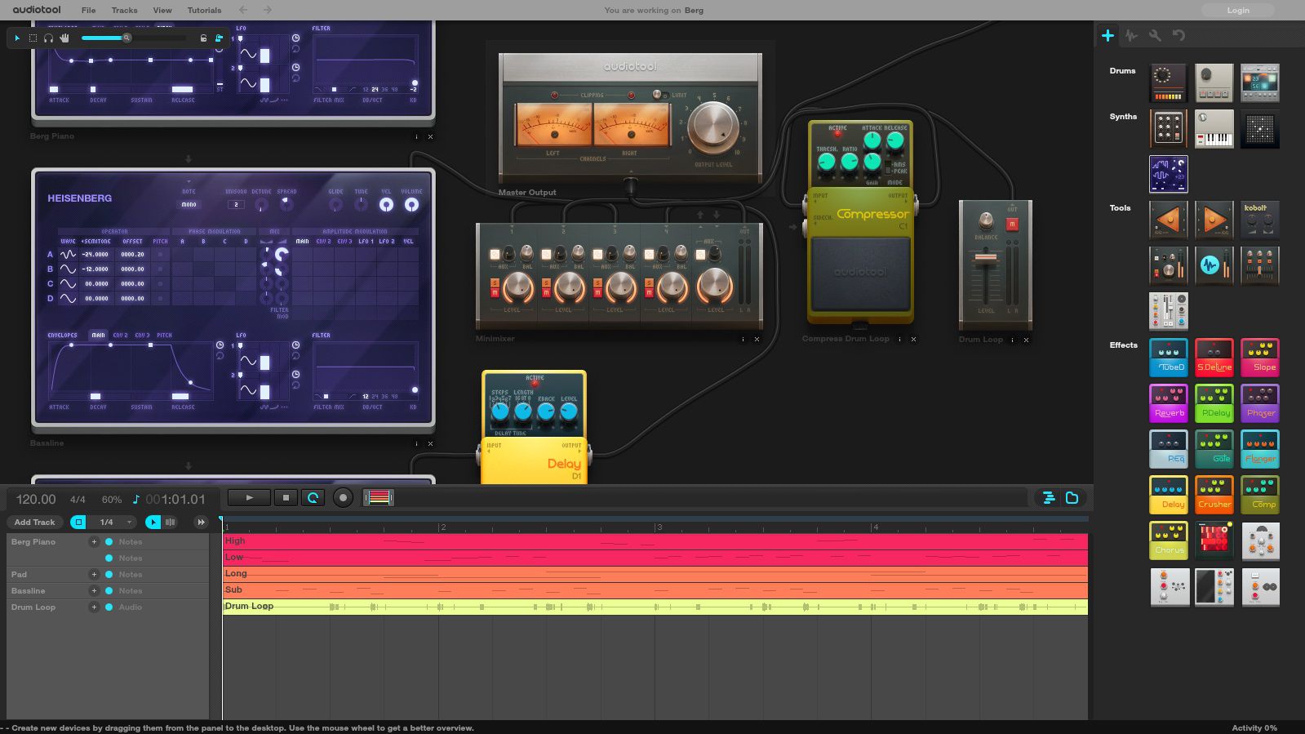Image resolution: width=1305 pixels, height=734 pixels.
Task: Pick the Heisenberg purple synth device
Action: pos(1168,175)
